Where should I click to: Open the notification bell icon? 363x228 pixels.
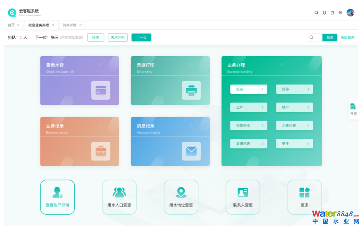(324, 13)
